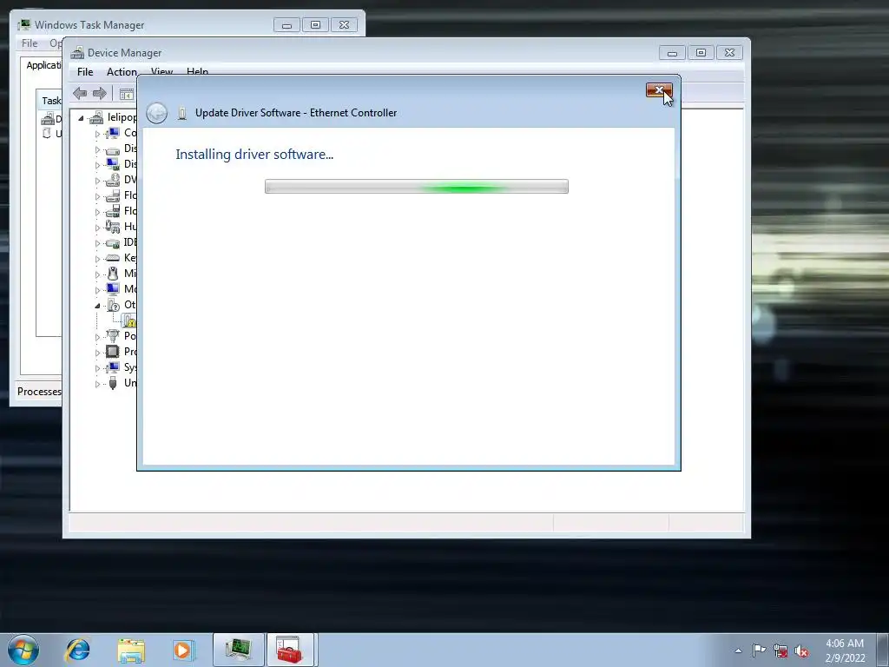
Task: Click the network status tray icon
Action: coord(780,650)
